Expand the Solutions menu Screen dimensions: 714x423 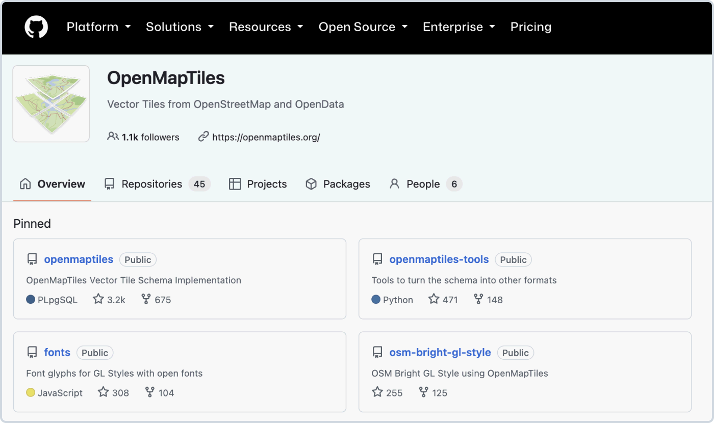[x=180, y=27]
